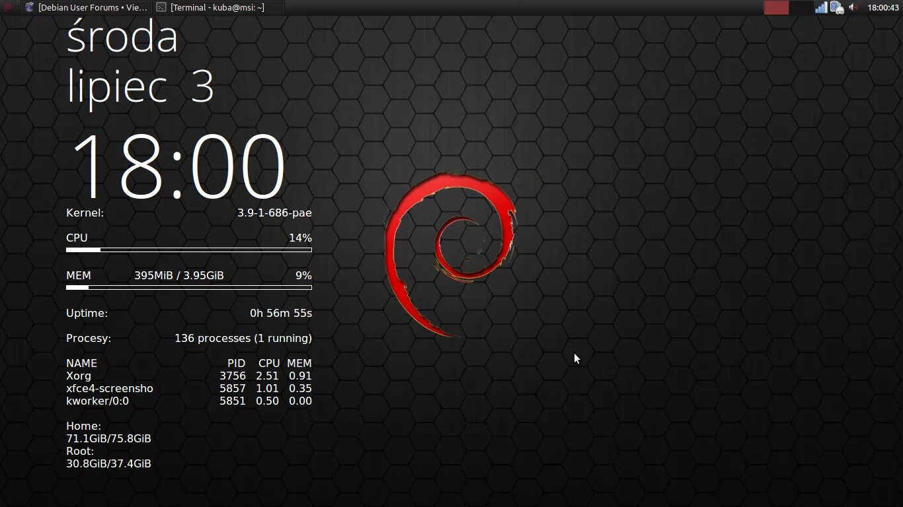
Task: Open the network signal strength icon
Action: (x=821, y=8)
